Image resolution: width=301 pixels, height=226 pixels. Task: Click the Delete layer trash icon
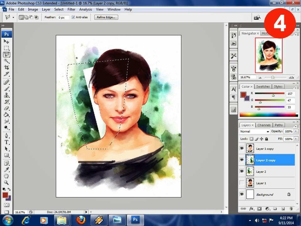pyautogui.click(x=291, y=208)
